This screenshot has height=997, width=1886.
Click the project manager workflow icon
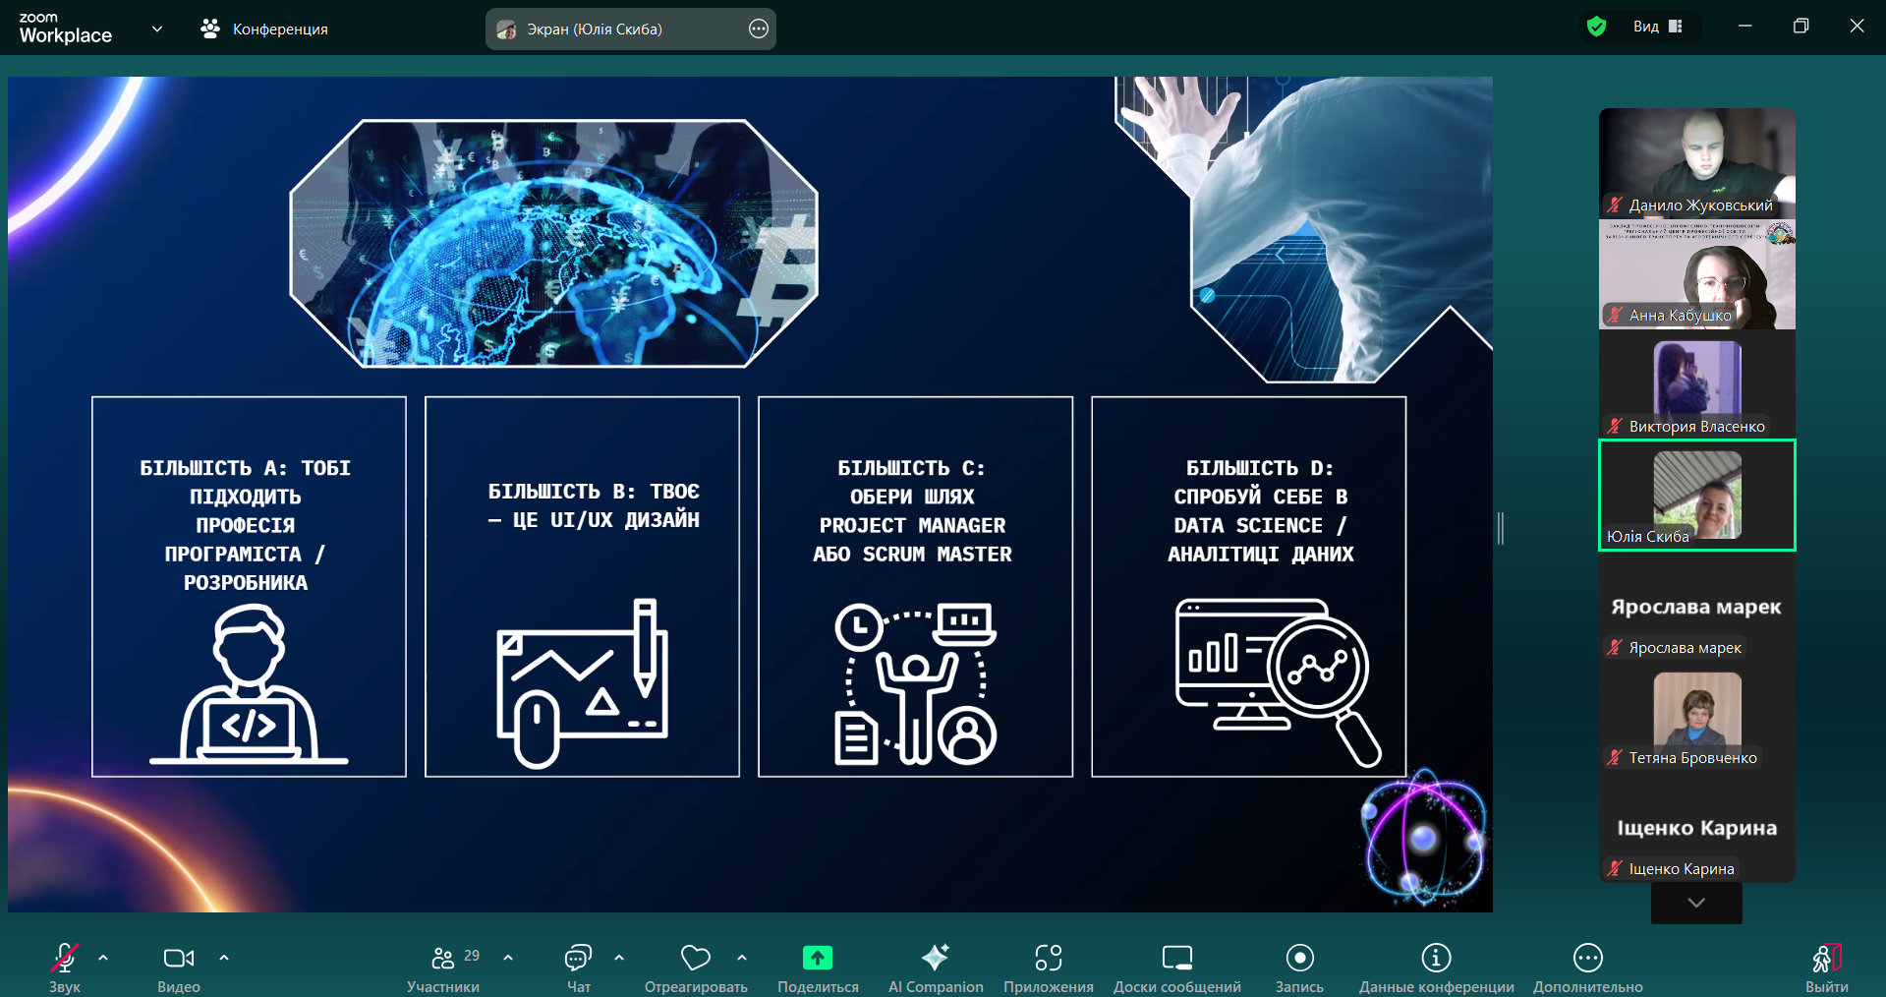tap(915, 683)
